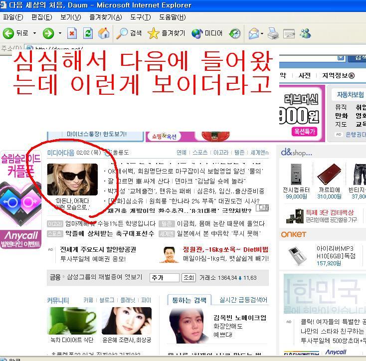Image resolution: width=366 pixels, height=361 pixels.
Task: Go to the Home page icon
Action: [104, 33]
